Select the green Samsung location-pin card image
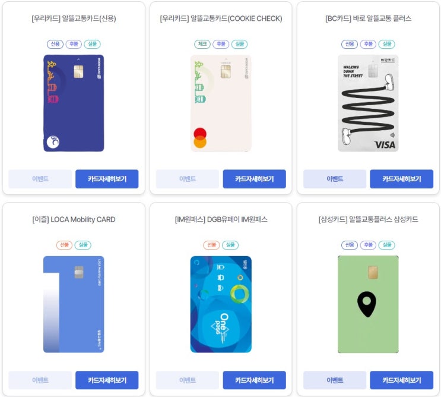The height and width of the screenshot is (397, 441). point(368,304)
